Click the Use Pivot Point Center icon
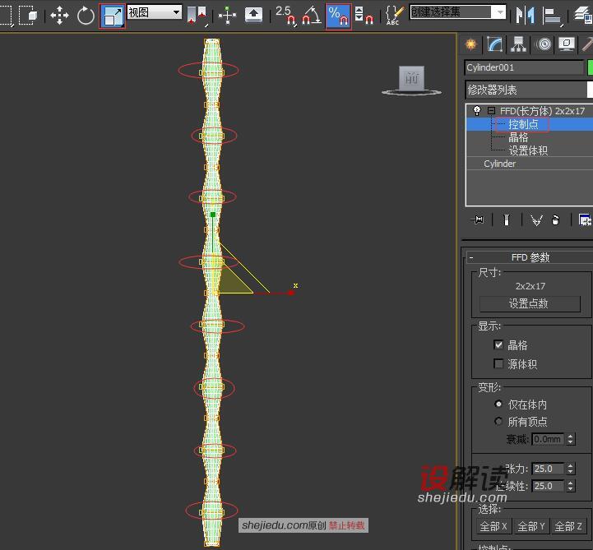Image resolution: width=593 pixels, height=550 pixels. [197, 16]
